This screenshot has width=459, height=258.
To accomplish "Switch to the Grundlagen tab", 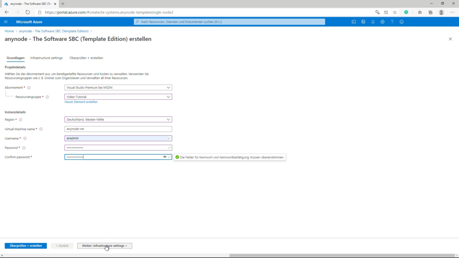I will [16, 58].
